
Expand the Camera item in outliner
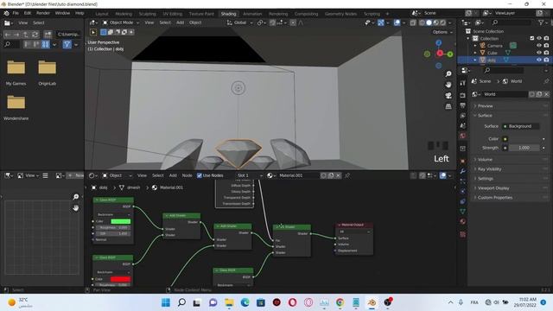pyautogui.click(x=475, y=46)
